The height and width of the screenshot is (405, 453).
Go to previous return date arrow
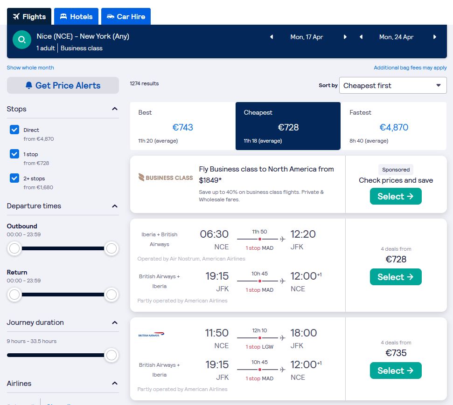click(361, 37)
